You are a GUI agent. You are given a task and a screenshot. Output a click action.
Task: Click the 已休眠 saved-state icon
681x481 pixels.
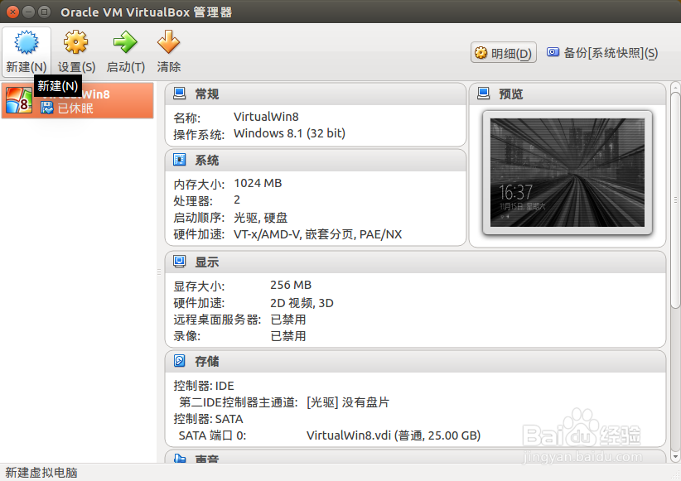pyautogui.click(x=47, y=108)
